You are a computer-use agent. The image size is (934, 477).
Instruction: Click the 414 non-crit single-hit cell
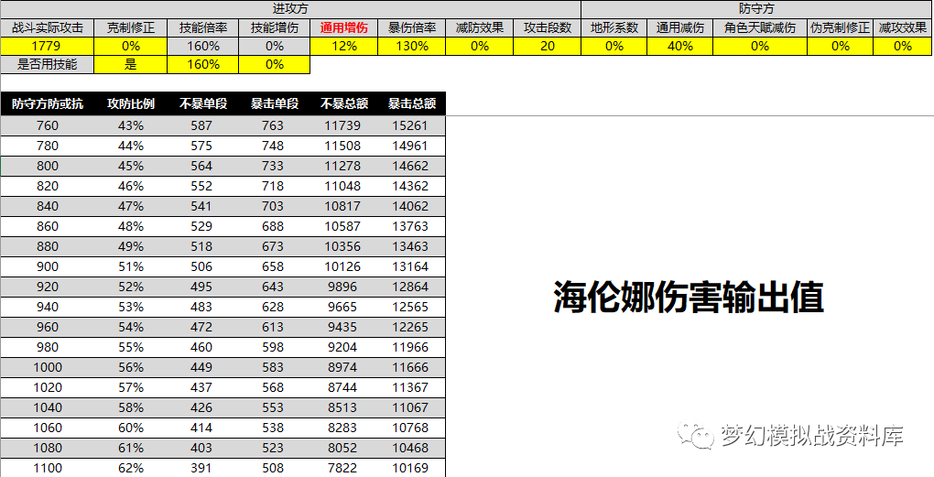pyautogui.click(x=203, y=428)
